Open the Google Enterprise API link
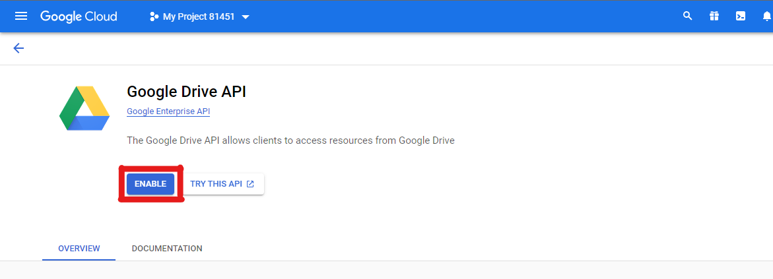The image size is (773, 279). click(x=168, y=111)
